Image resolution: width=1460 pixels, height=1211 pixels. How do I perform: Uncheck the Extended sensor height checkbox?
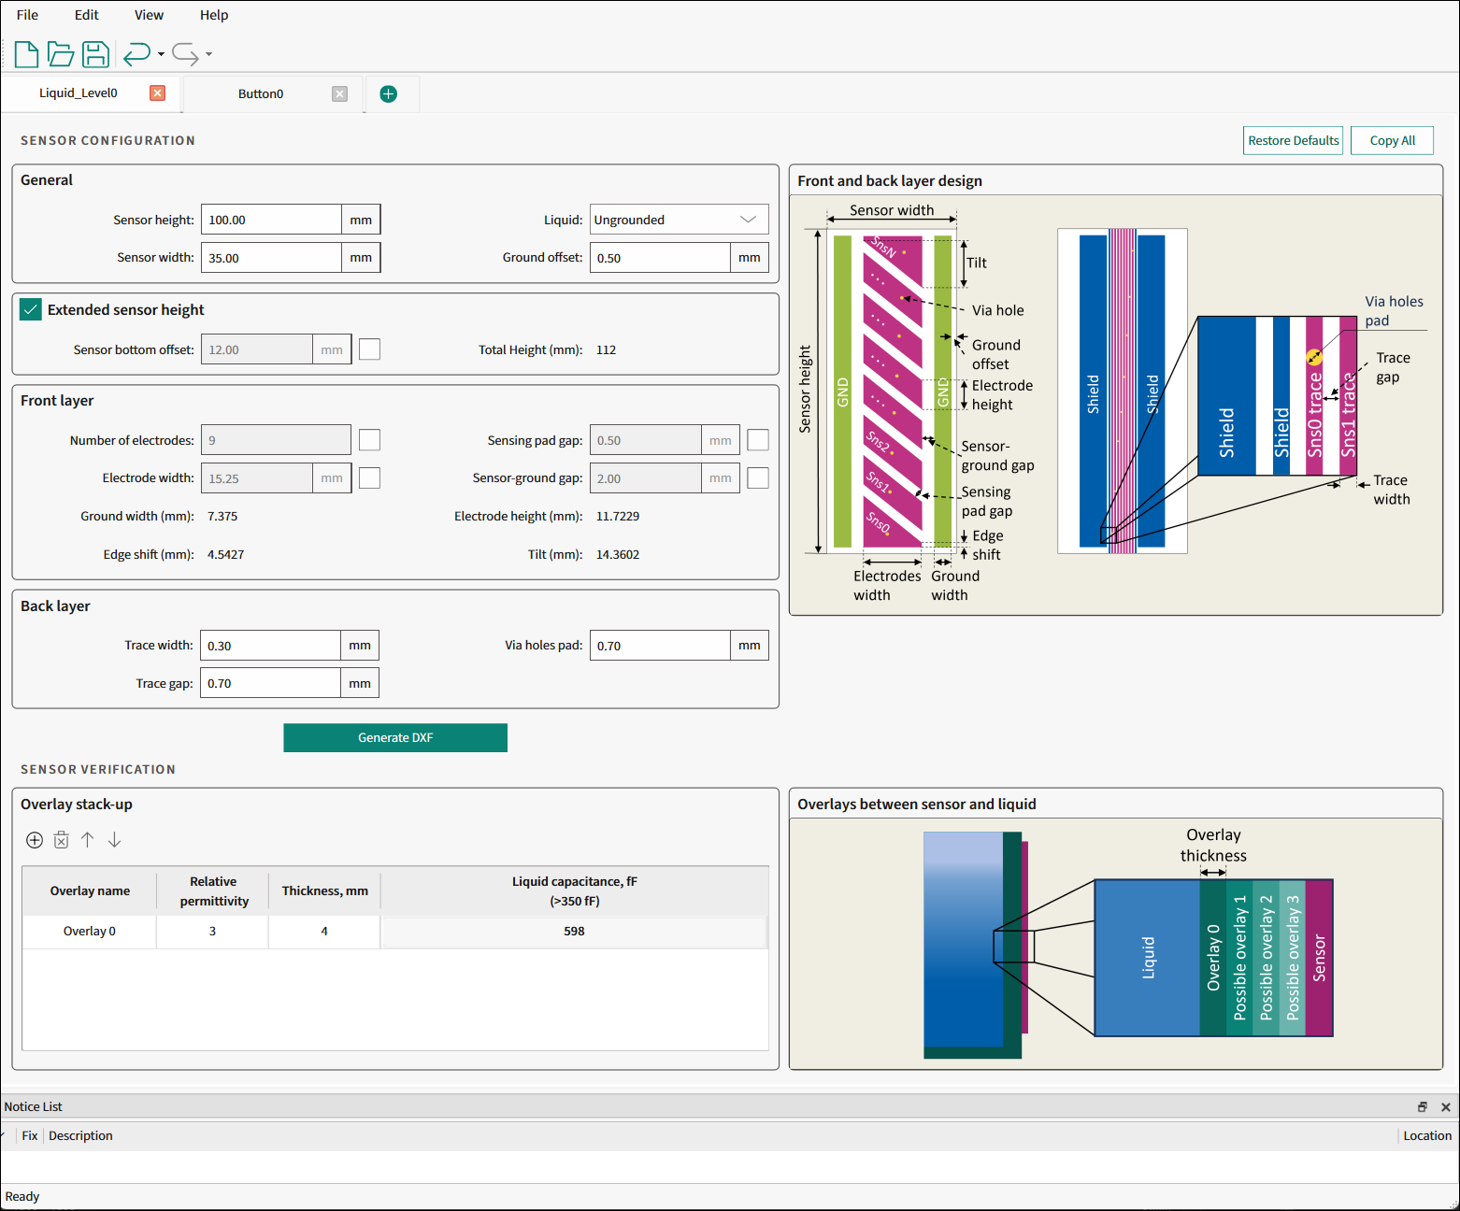pyautogui.click(x=31, y=310)
